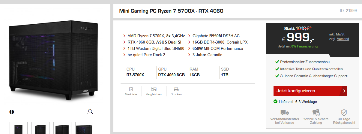Select the second product thumbnail
This screenshot has height=134, width=362.
pyautogui.click(x=40, y=128)
